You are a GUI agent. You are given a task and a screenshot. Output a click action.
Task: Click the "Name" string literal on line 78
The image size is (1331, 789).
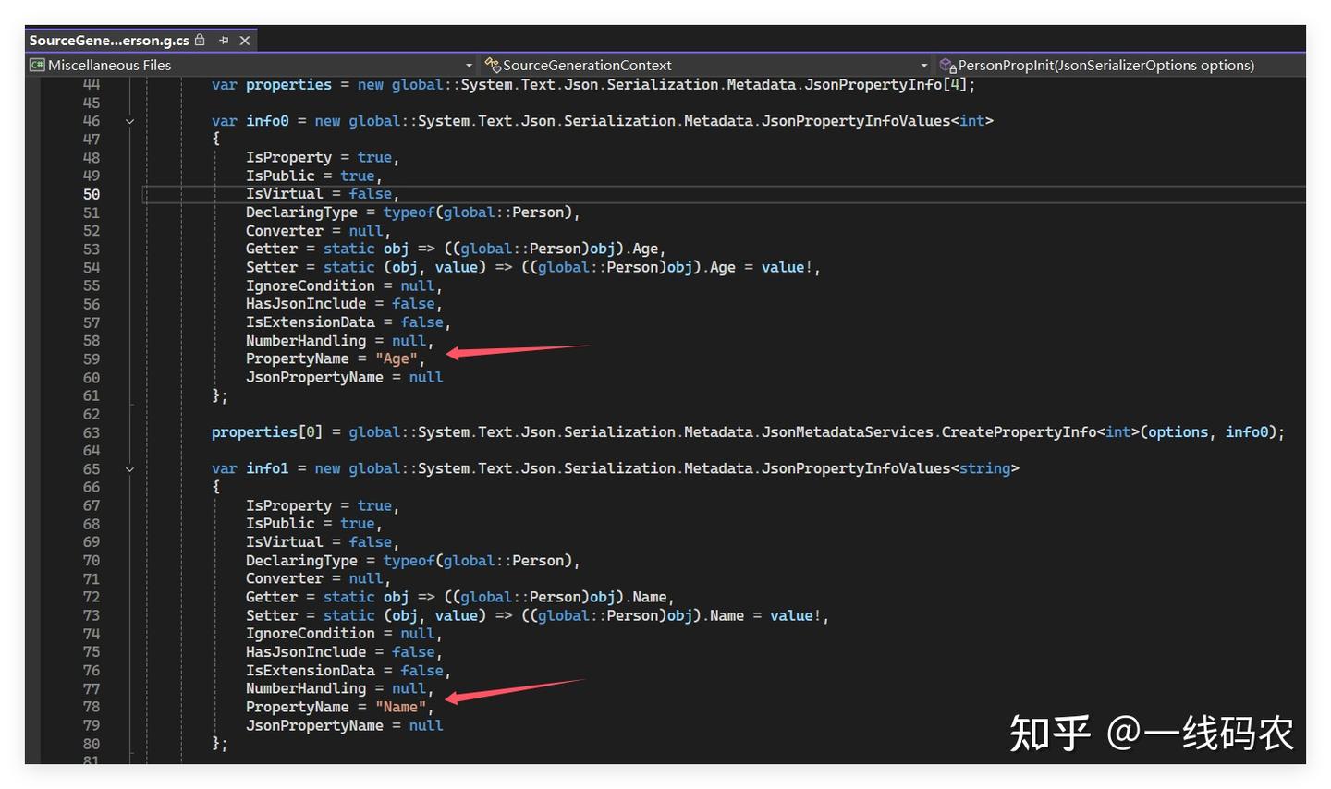click(401, 708)
